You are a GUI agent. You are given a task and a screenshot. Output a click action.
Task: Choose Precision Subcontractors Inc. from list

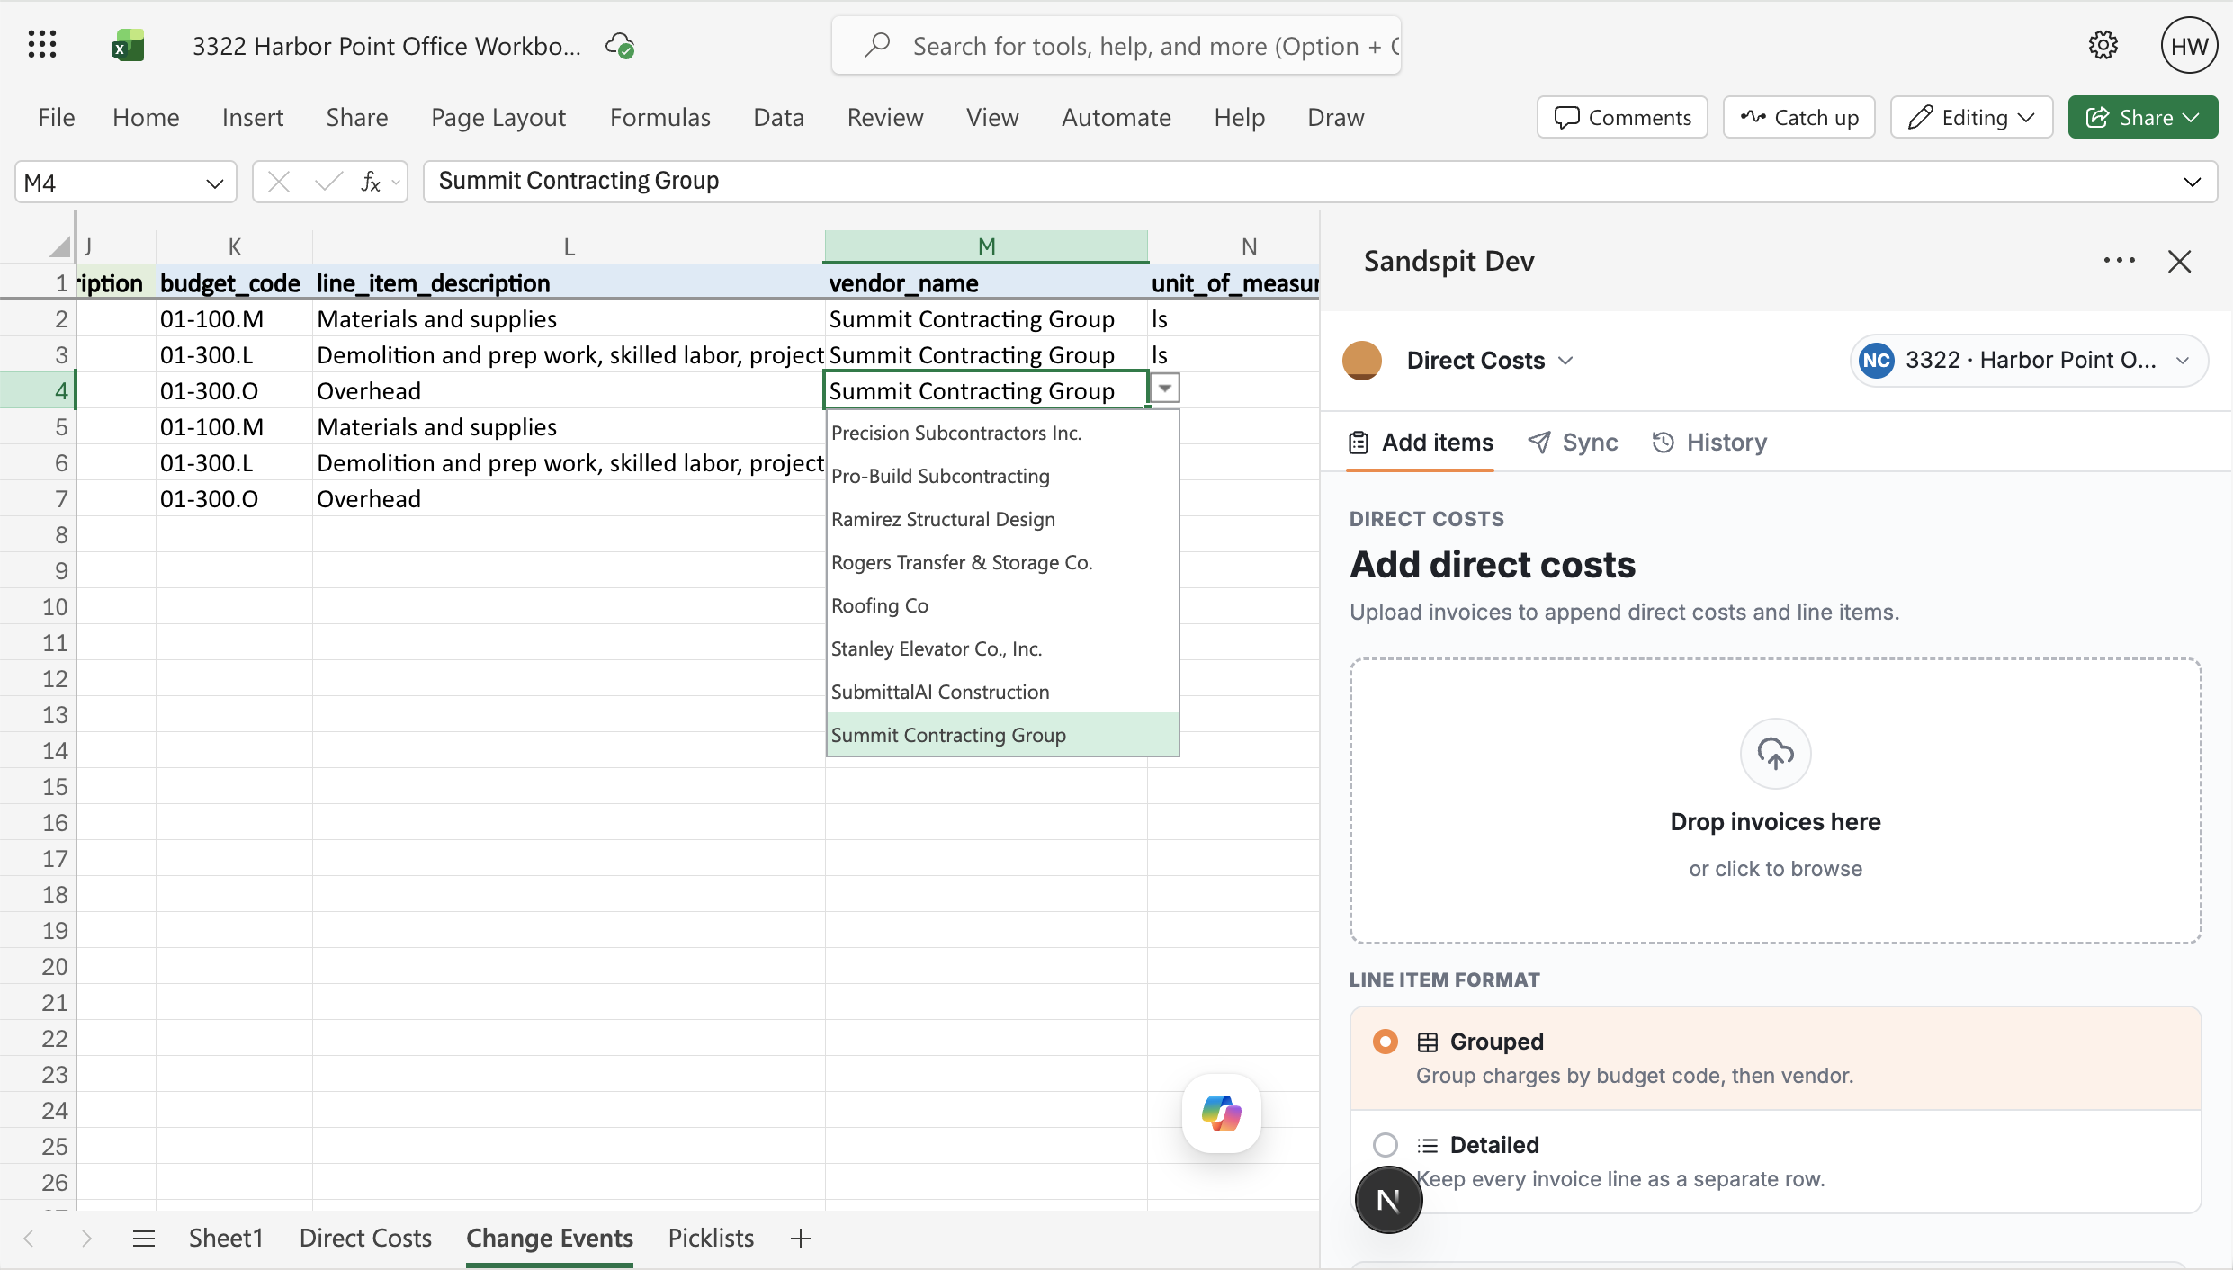coord(1002,433)
